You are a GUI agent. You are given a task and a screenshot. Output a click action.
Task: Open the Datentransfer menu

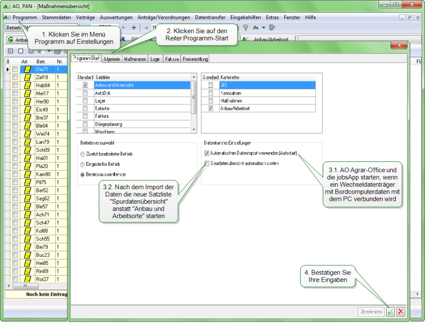pyautogui.click(x=210, y=17)
